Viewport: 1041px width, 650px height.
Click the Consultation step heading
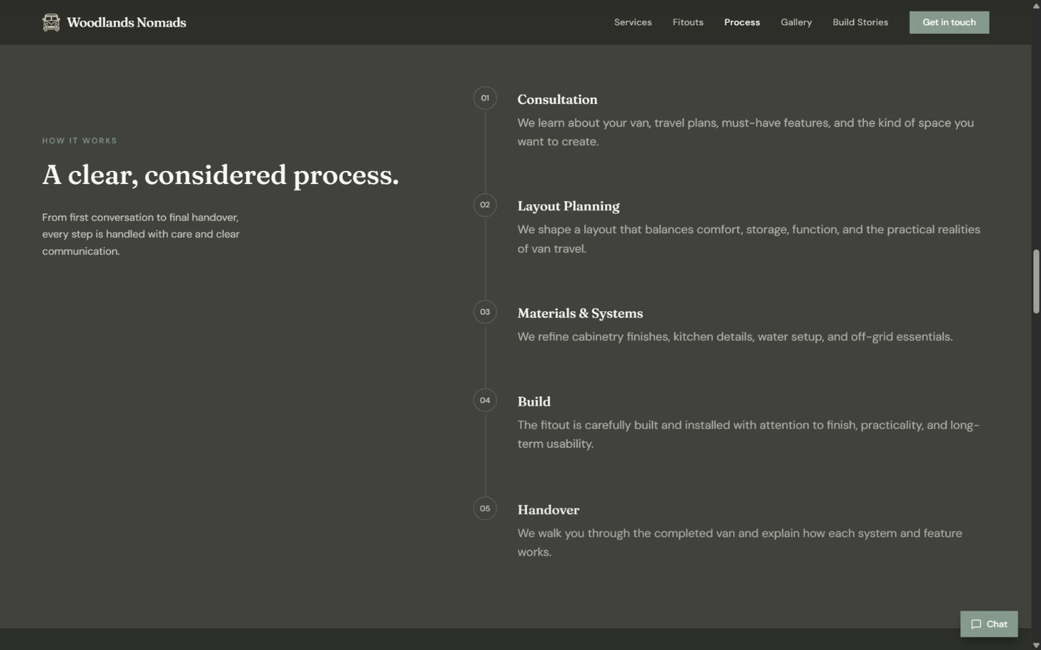[x=557, y=99]
